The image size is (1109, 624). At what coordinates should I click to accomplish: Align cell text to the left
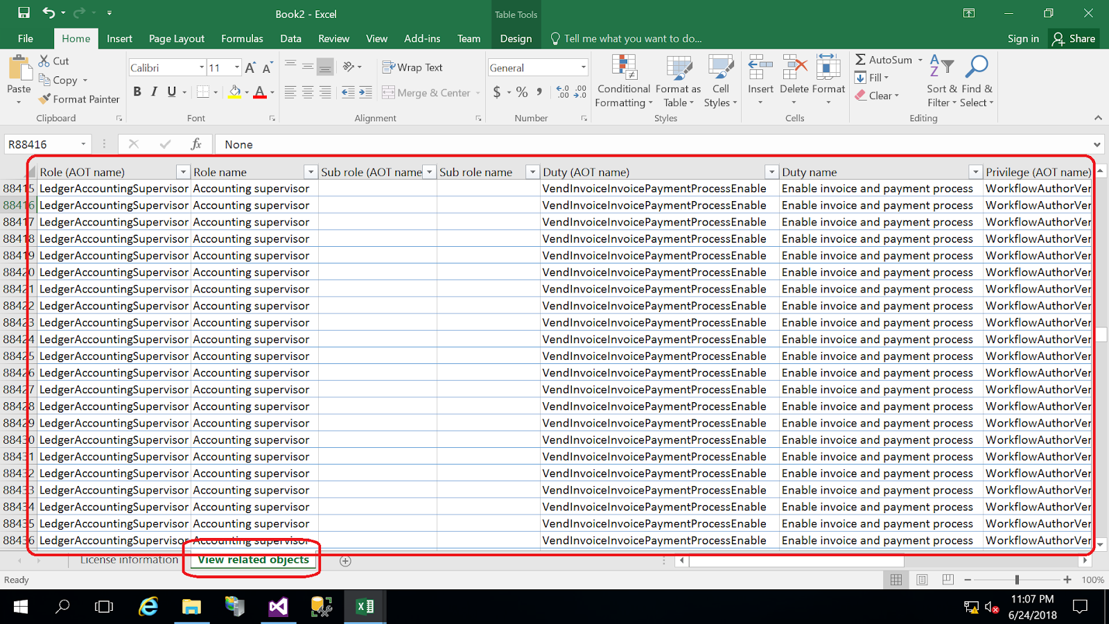point(290,92)
